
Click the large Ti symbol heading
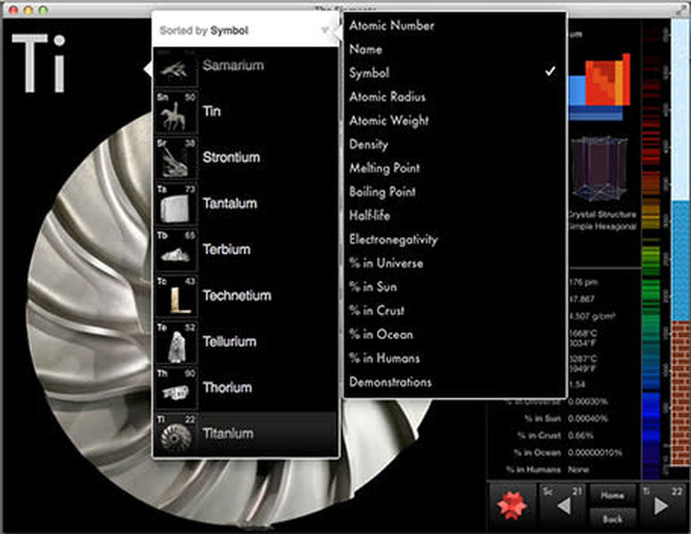coord(39,64)
